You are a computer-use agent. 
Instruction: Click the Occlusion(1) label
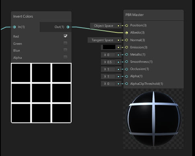(x=140, y=69)
